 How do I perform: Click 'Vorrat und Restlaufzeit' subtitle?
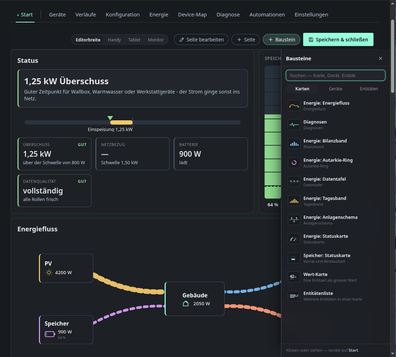[324, 262]
